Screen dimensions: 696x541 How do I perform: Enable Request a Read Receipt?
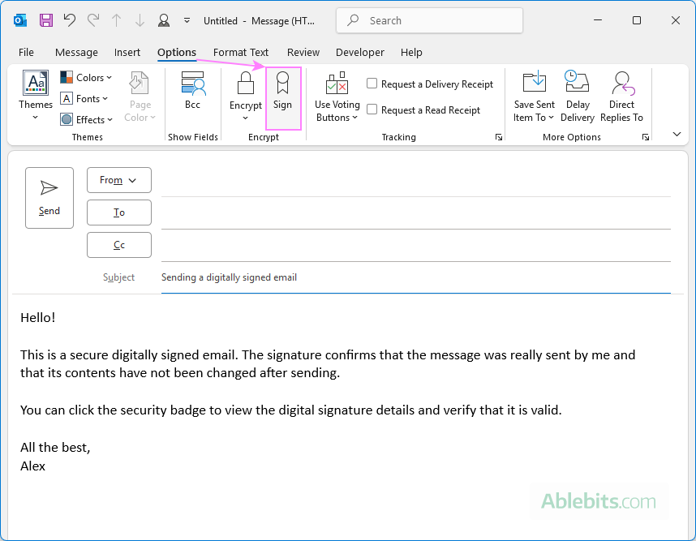pos(372,109)
